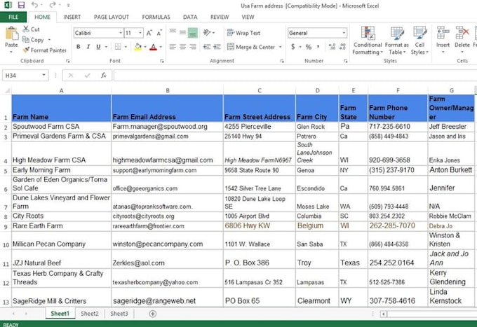
Task: Expand the Merge & Center dropdown arrow
Action: pos(280,47)
